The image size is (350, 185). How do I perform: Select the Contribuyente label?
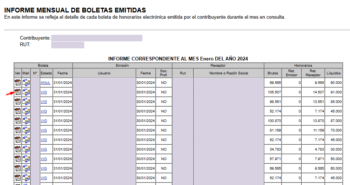click(x=35, y=38)
